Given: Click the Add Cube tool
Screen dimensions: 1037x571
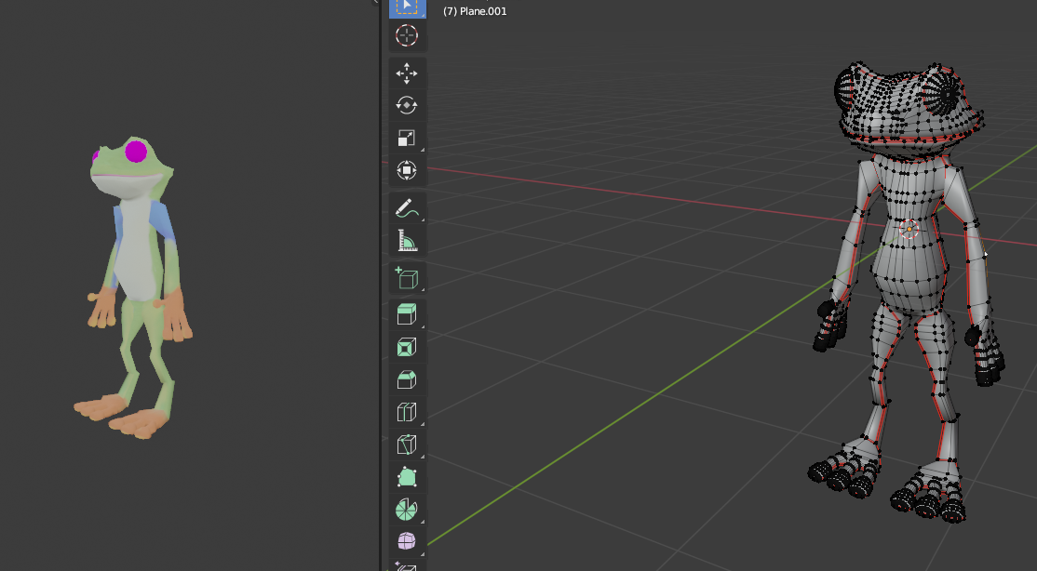Looking at the screenshot, I should (407, 277).
